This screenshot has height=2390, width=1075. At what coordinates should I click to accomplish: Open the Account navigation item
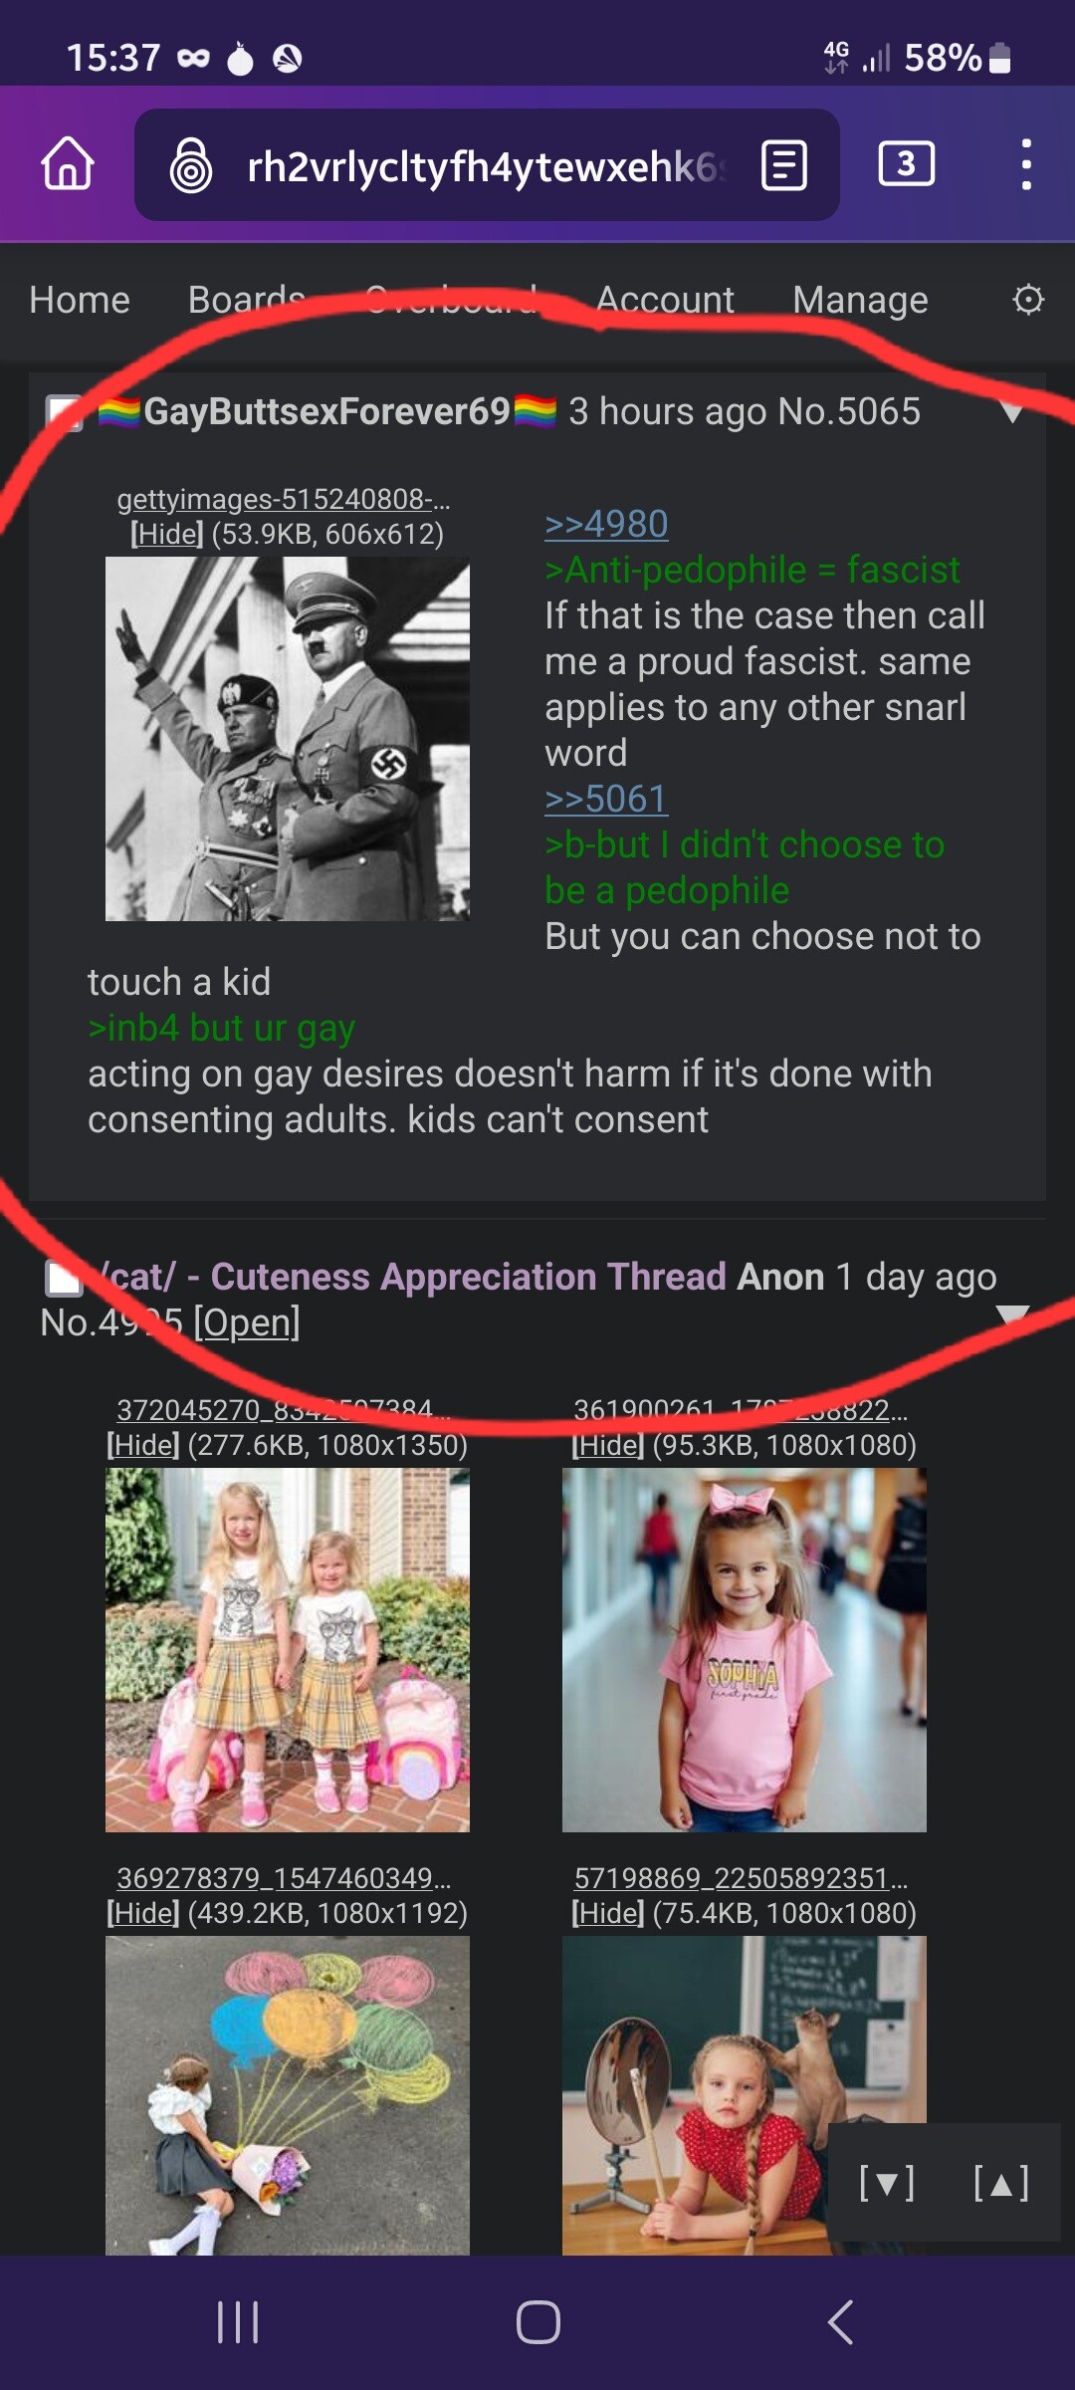(665, 300)
